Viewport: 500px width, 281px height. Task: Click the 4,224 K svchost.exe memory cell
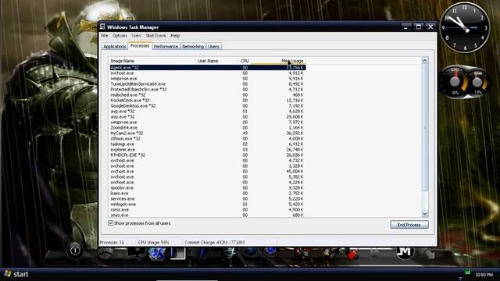[x=297, y=182]
